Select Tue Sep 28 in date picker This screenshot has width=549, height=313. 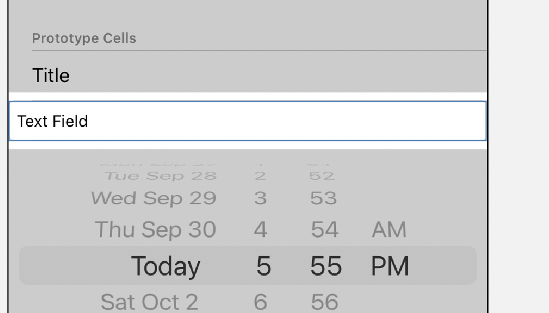[160, 176]
